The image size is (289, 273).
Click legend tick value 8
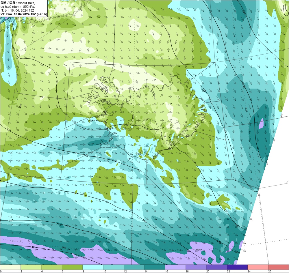tap(83, 271)
